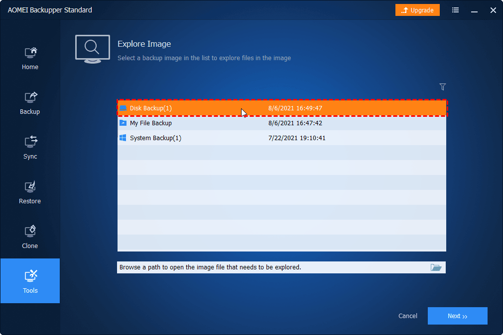This screenshot has width=503, height=335.
Task: Click the date 7/22/2021 19:10:41
Action: point(297,138)
